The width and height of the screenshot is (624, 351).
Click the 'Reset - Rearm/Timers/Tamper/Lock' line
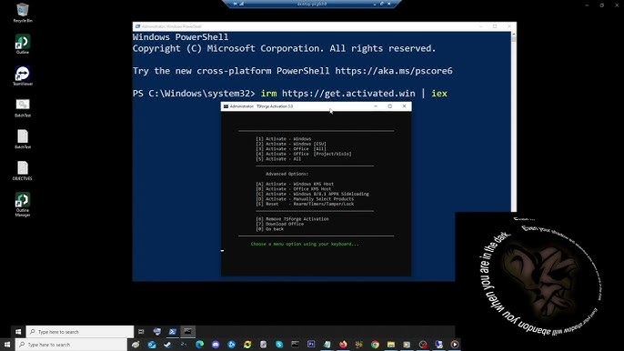click(x=305, y=204)
